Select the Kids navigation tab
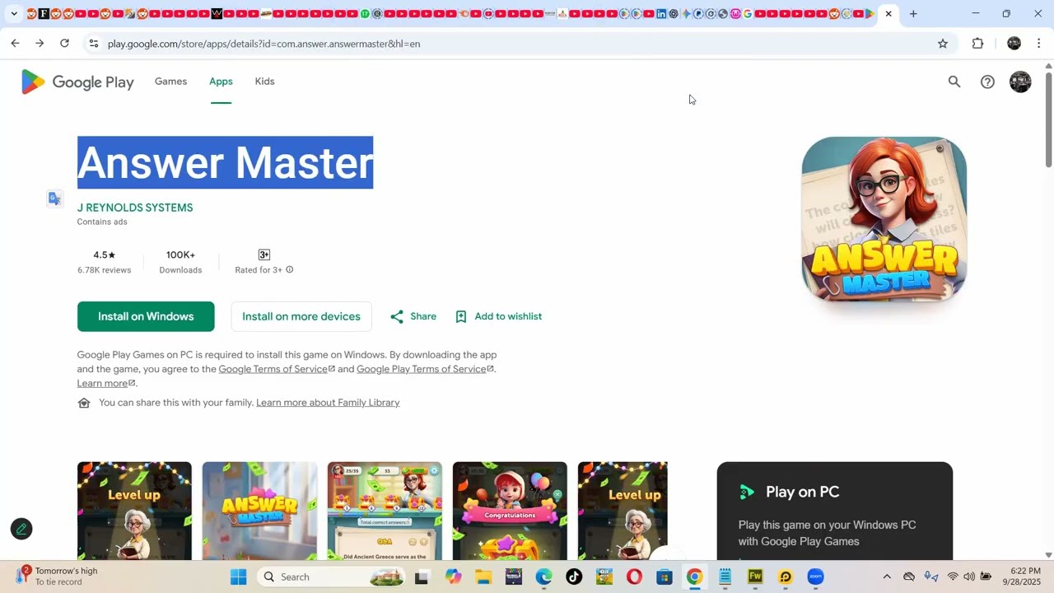 264,82
